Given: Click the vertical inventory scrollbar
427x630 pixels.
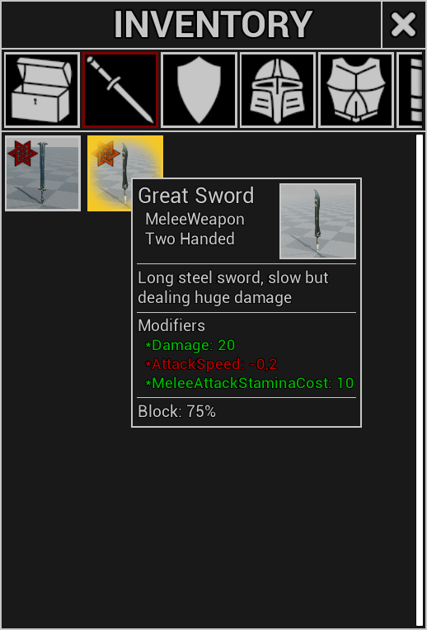Looking at the screenshot, I should point(420,381).
